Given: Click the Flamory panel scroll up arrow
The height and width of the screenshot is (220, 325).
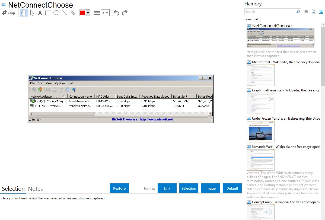Looking at the screenshot, I should tap(323, 25).
